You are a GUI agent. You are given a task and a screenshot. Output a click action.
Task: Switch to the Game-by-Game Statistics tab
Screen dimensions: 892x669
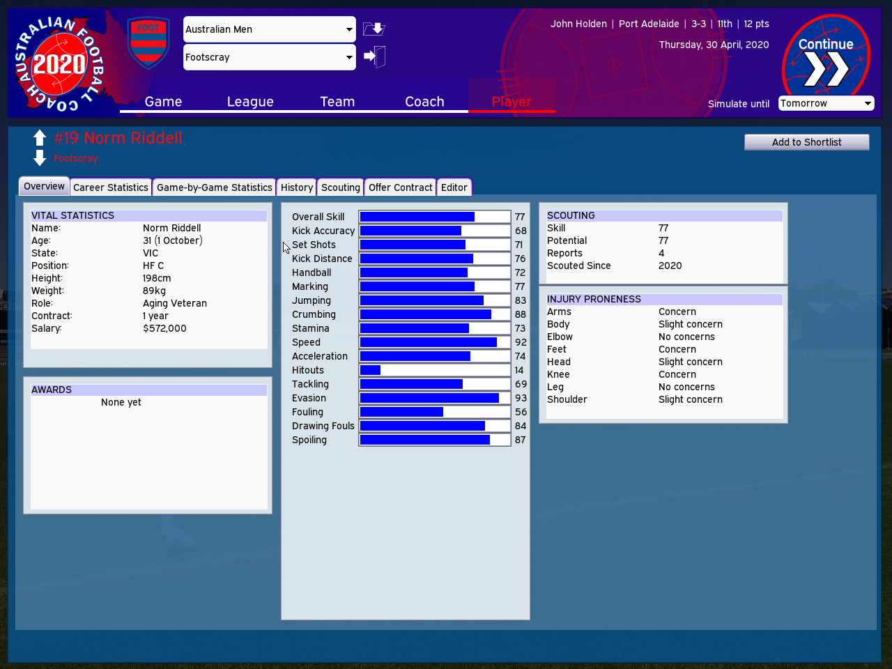214,187
